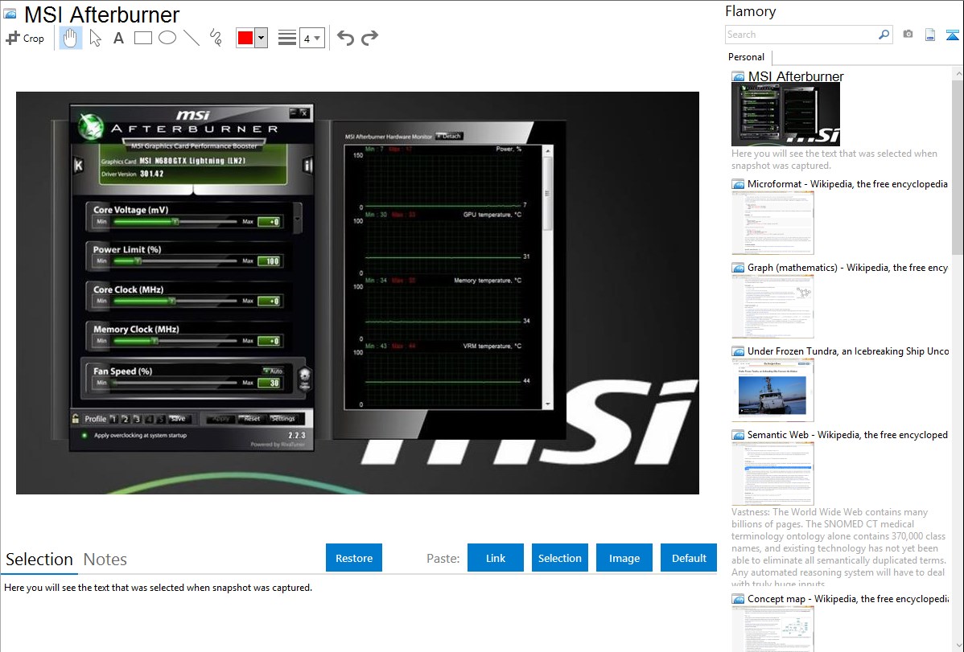Pick the ellipse drawing tool
The width and height of the screenshot is (964, 652).
point(167,38)
